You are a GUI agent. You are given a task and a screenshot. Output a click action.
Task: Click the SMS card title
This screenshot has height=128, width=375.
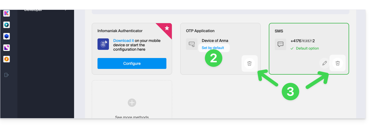point(279,31)
